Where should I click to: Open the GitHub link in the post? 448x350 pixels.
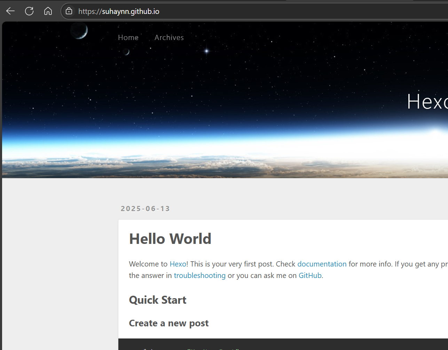[x=310, y=276]
